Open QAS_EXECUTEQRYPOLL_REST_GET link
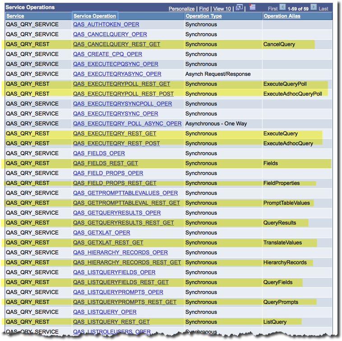The image size is (342, 341). click(121, 84)
